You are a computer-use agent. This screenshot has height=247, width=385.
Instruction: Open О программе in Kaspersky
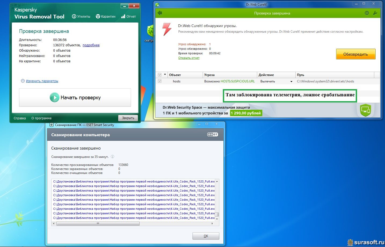pos(41,118)
